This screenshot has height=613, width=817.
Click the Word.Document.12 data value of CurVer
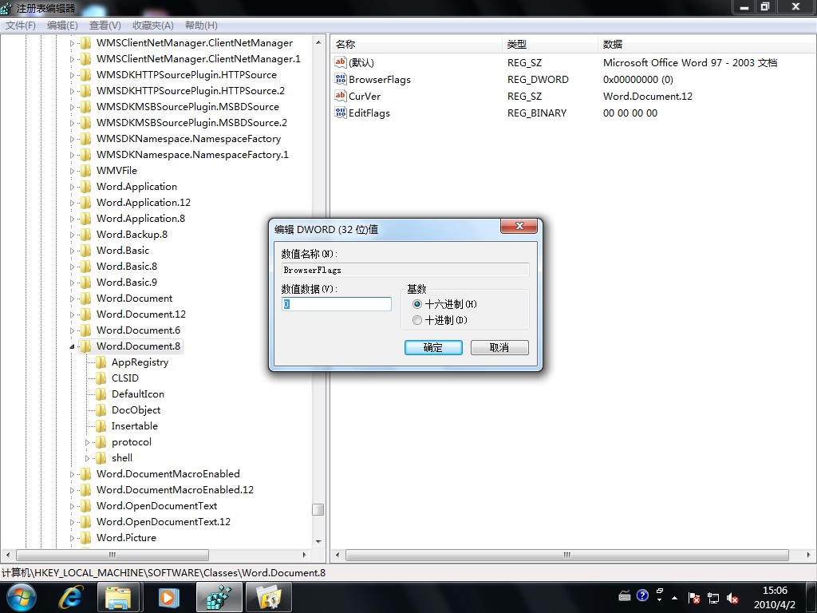point(648,96)
